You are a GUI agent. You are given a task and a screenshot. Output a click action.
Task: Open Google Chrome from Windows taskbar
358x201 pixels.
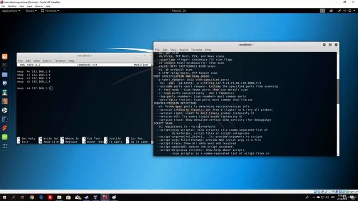coord(32,197)
